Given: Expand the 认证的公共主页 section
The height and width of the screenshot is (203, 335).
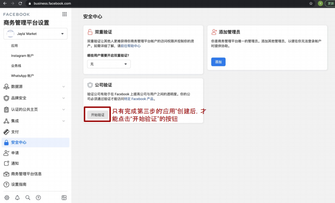Looking at the screenshot, I should click(x=64, y=109).
